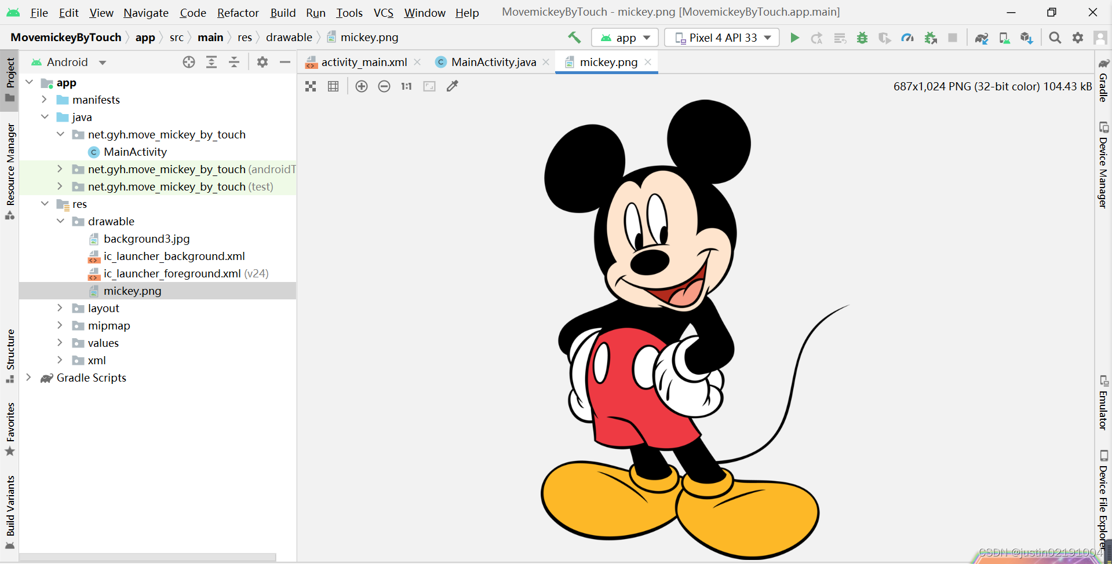This screenshot has width=1112, height=564.
Task: Open the color picker eyedropper tool
Action: (x=453, y=86)
